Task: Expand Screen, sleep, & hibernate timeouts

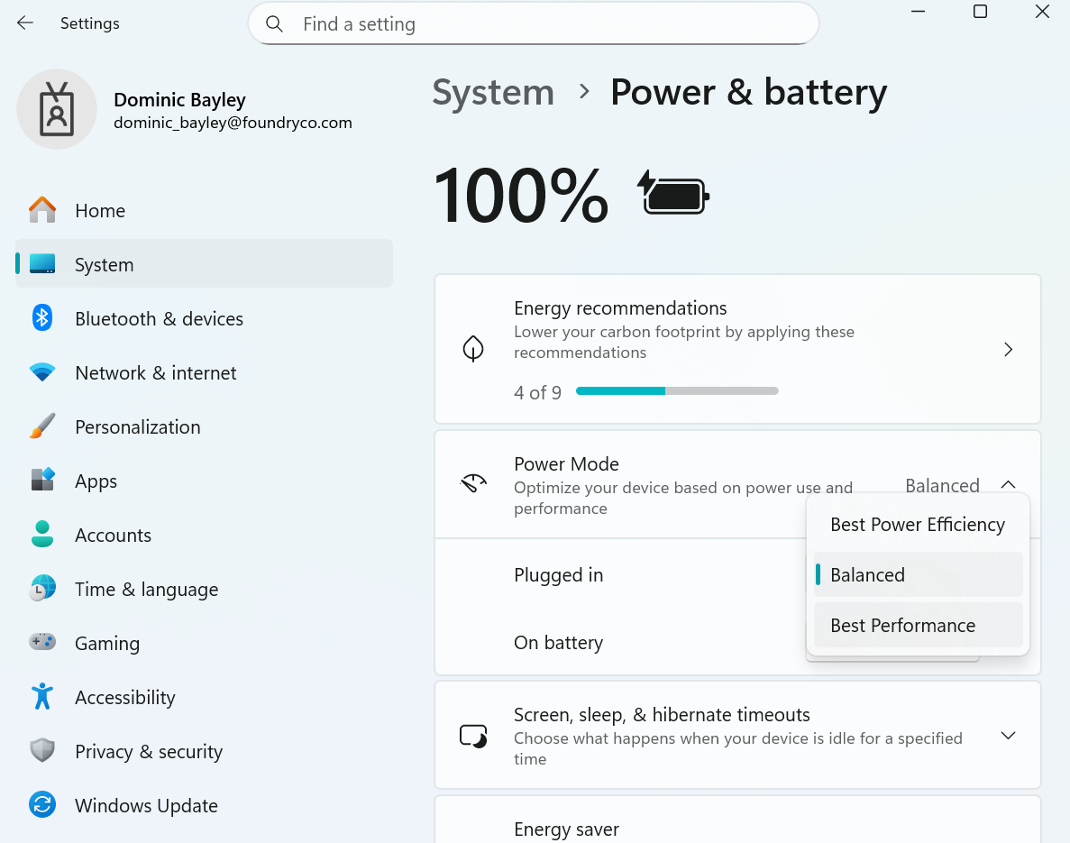Action: coord(1008,736)
